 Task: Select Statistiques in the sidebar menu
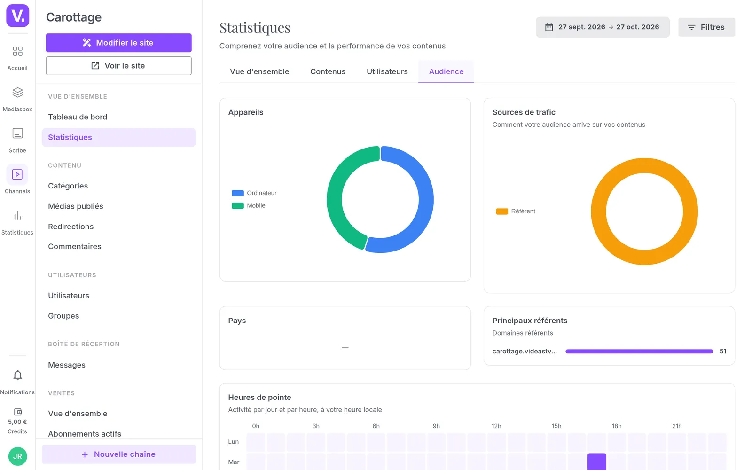118,137
